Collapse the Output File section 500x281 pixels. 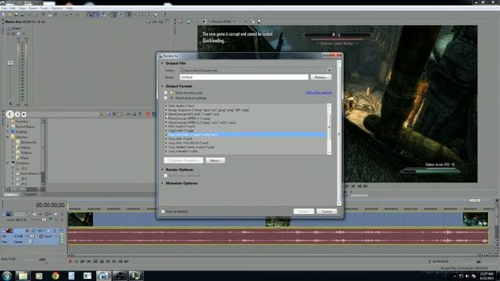pos(162,63)
